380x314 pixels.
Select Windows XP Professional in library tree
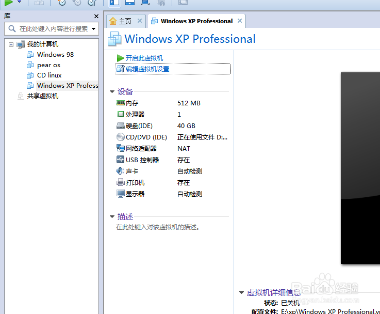point(68,86)
